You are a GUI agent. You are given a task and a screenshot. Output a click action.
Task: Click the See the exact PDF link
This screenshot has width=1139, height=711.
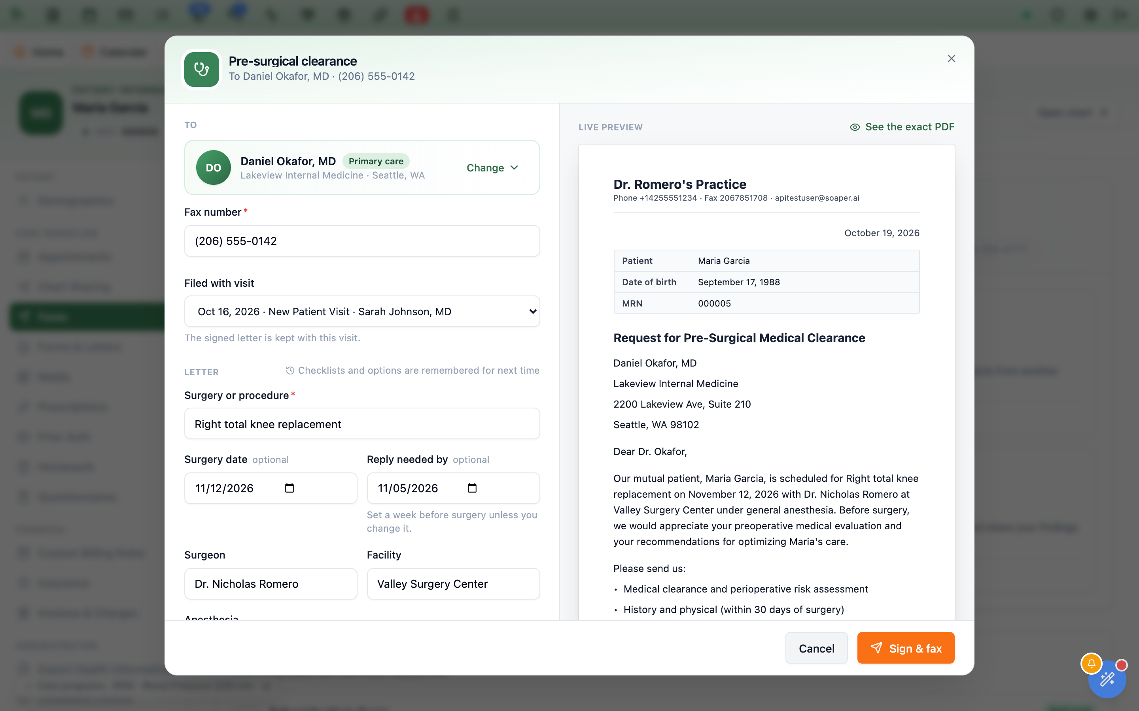pos(909,127)
